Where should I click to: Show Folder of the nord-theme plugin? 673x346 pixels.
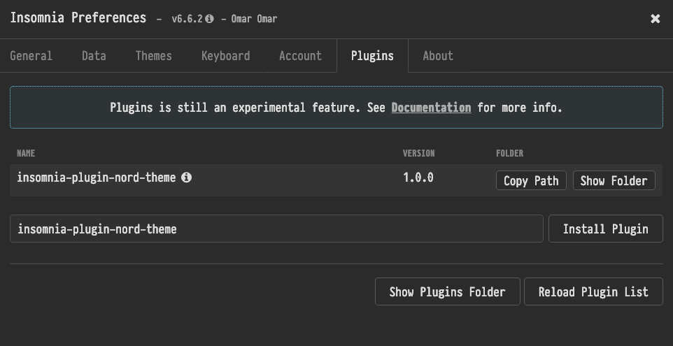(614, 180)
